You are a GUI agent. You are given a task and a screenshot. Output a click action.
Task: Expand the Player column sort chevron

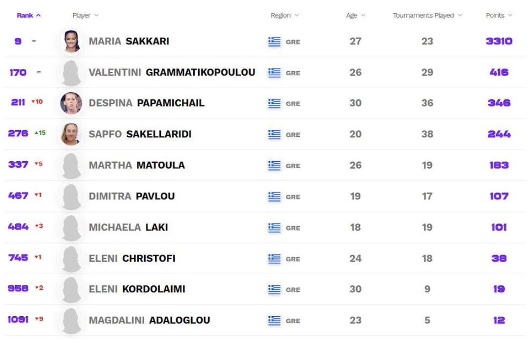(x=97, y=15)
